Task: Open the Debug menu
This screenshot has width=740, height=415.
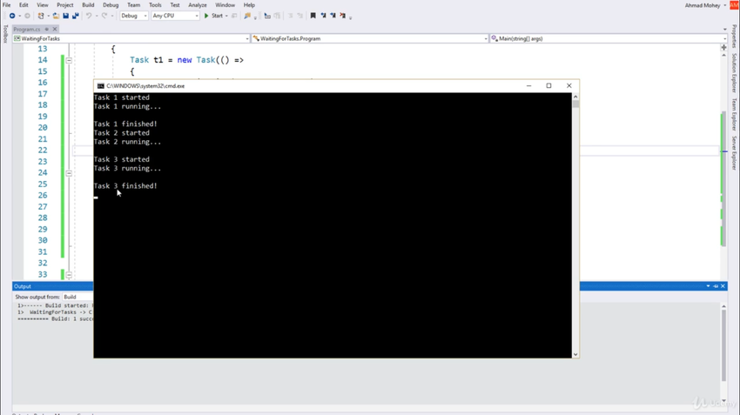Action: 111,4
